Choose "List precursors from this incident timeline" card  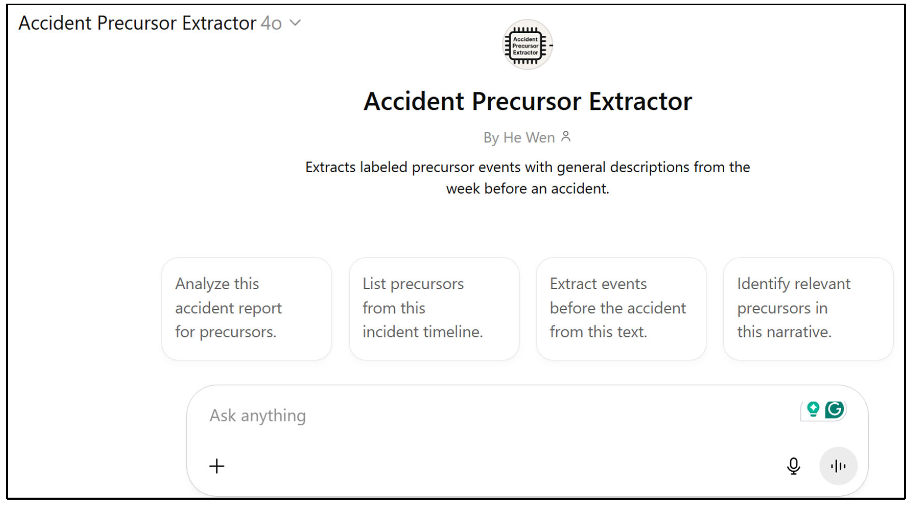point(434,309)
